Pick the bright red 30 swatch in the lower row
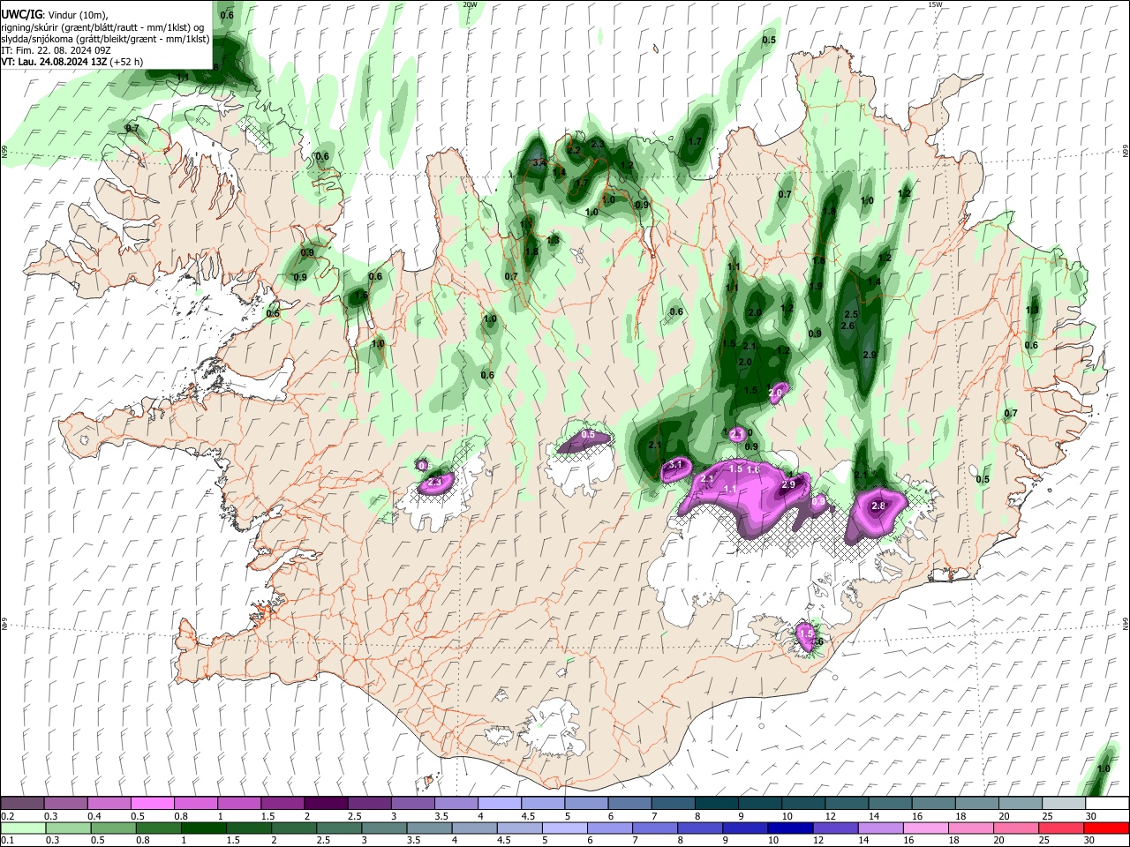 coord(1107,828)
